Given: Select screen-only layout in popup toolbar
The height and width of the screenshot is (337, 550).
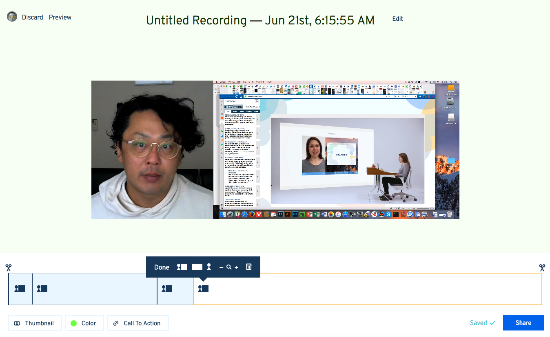Looking at the screenshot, I should (197, 267).
